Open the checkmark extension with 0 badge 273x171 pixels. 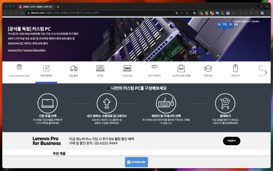201,13
